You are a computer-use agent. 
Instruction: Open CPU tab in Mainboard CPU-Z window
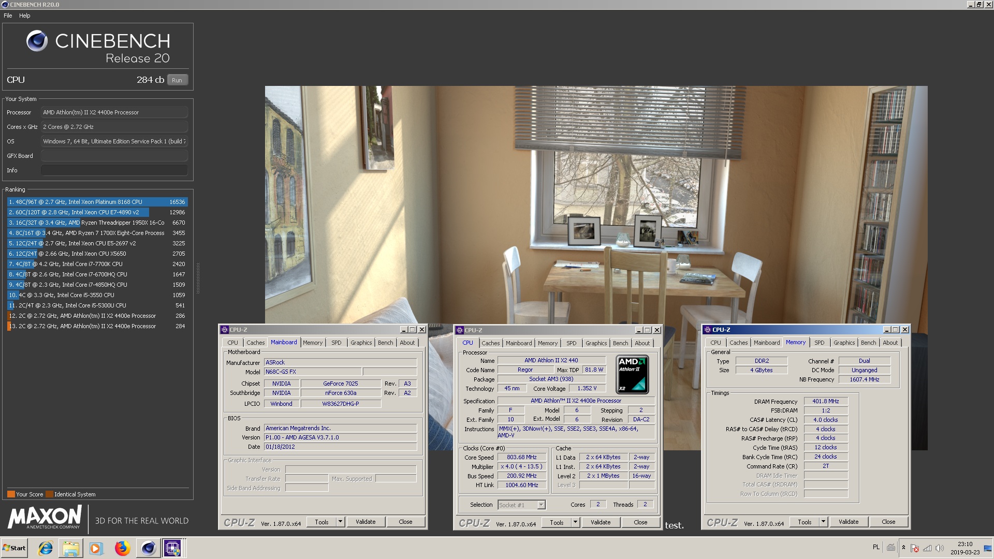coord(232,343)
